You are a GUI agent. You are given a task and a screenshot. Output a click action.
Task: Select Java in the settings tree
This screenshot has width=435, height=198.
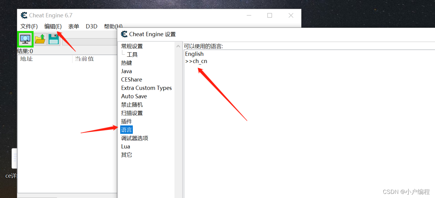[x=127, y=71]
